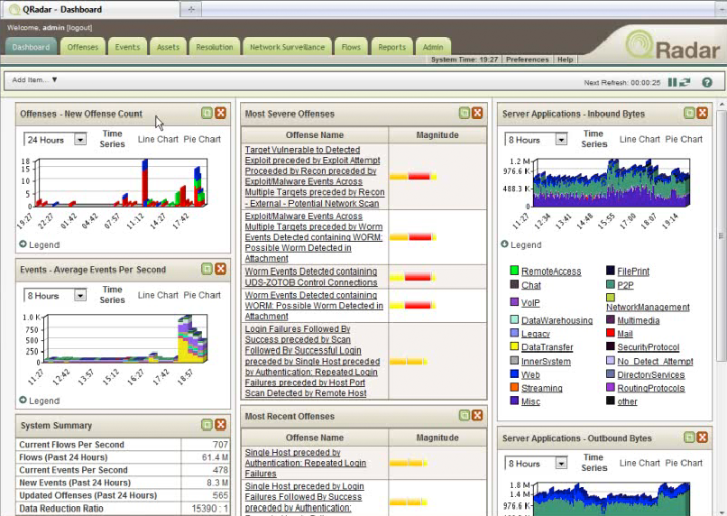The image size is (727, 516).
Task: Detach the Most Recent Offenses panel
Action: click(465, 415)
